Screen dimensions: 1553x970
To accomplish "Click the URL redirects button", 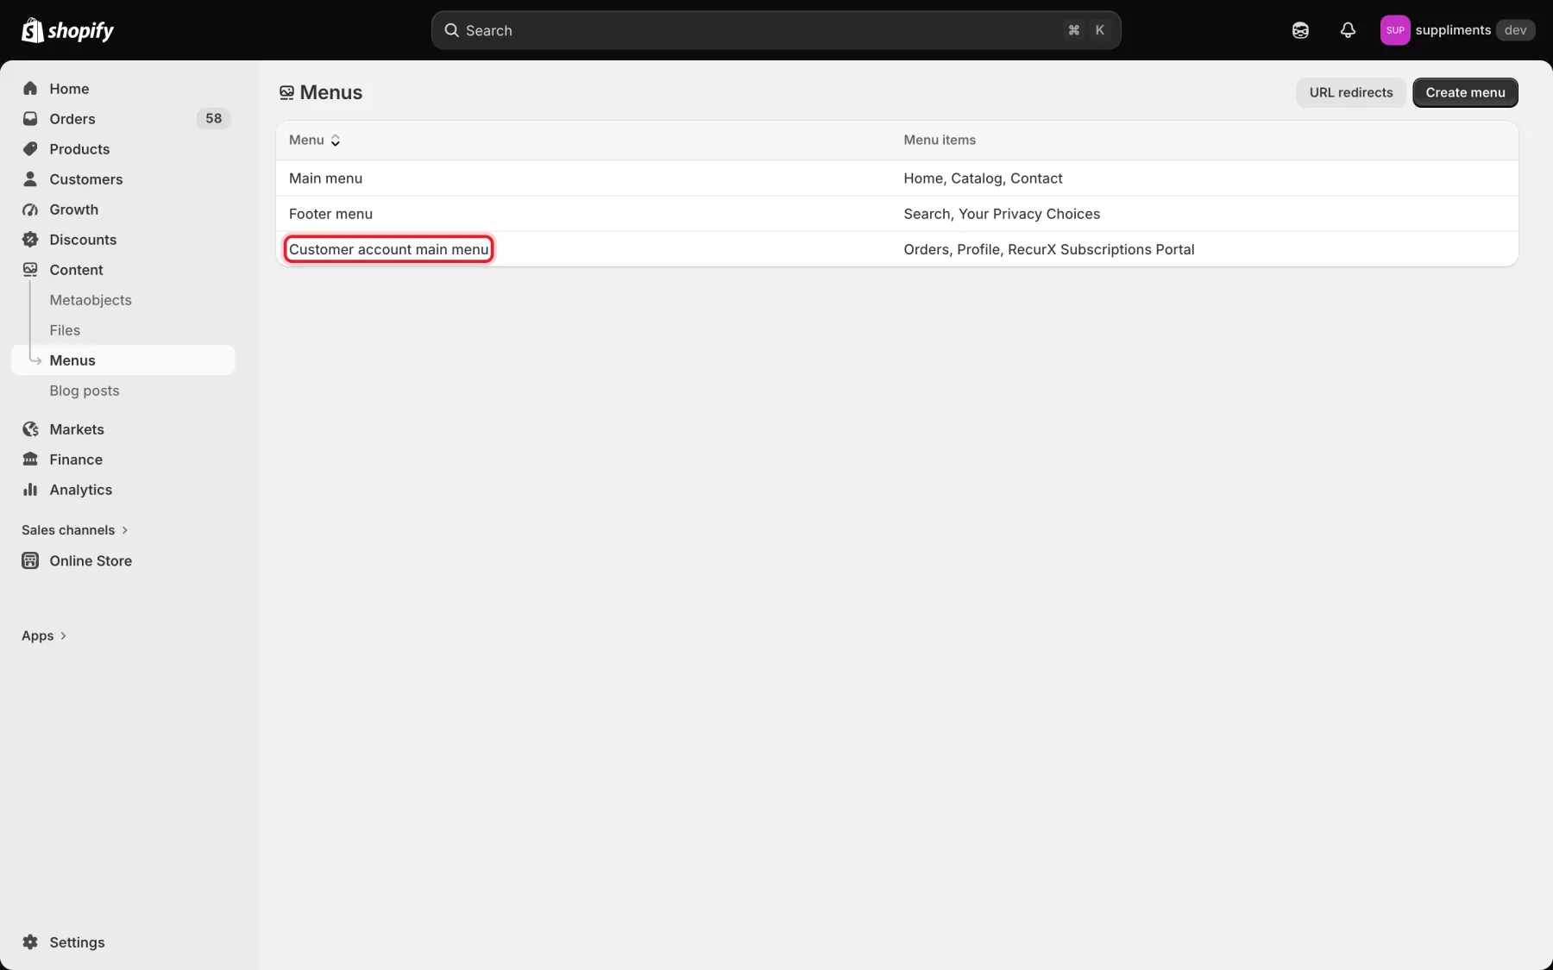I will point(1351,92).
